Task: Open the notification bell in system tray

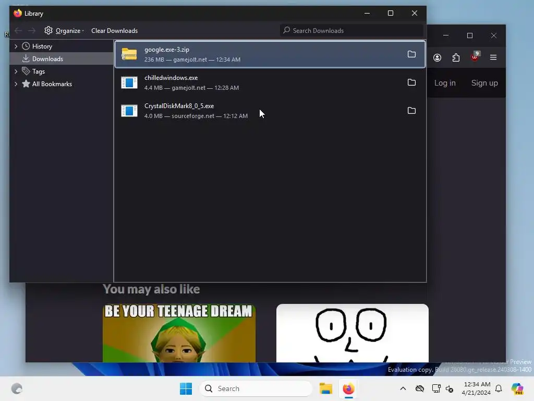Action: [x=499, y=388]
